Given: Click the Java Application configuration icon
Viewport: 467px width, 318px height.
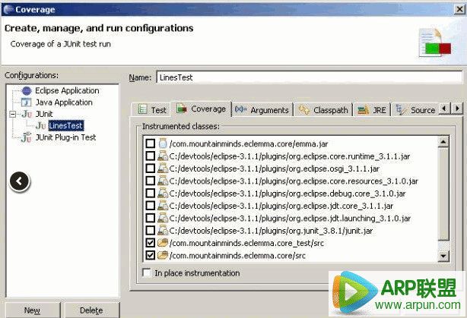Looking at the screenshot, I should click(27, 102).
